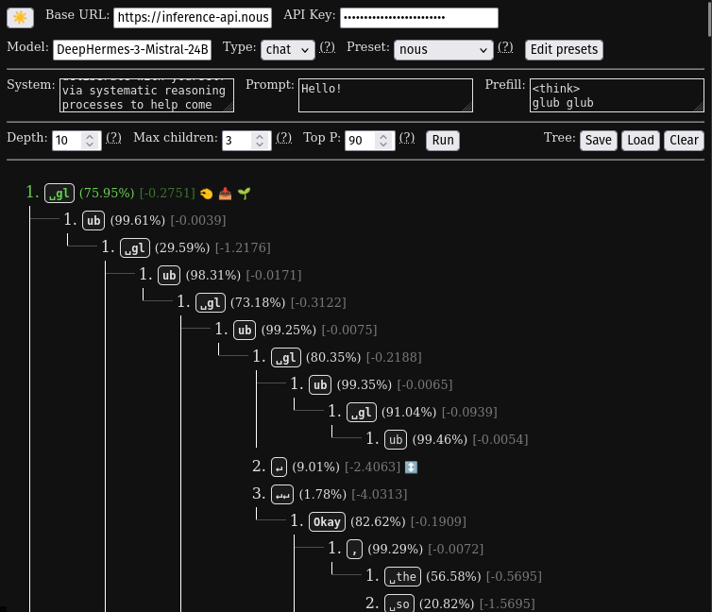The width and height of the screenshot is (712, 612).
Task: Click the help (?) link next to Depth
Action: (x=113, y=138)
